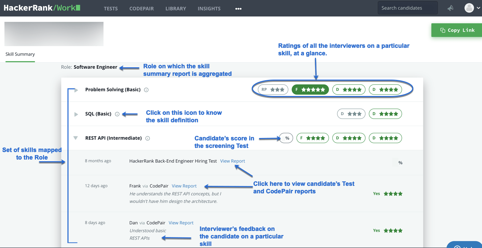Open the announcements megaphone icon
The image size is (482, 248).
(x=451, y=8)
